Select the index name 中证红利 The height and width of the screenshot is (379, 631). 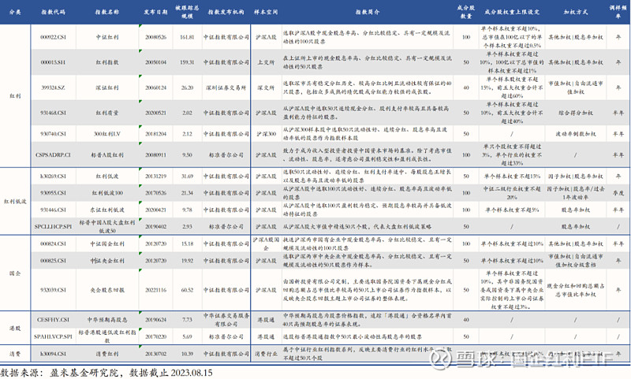107,37
